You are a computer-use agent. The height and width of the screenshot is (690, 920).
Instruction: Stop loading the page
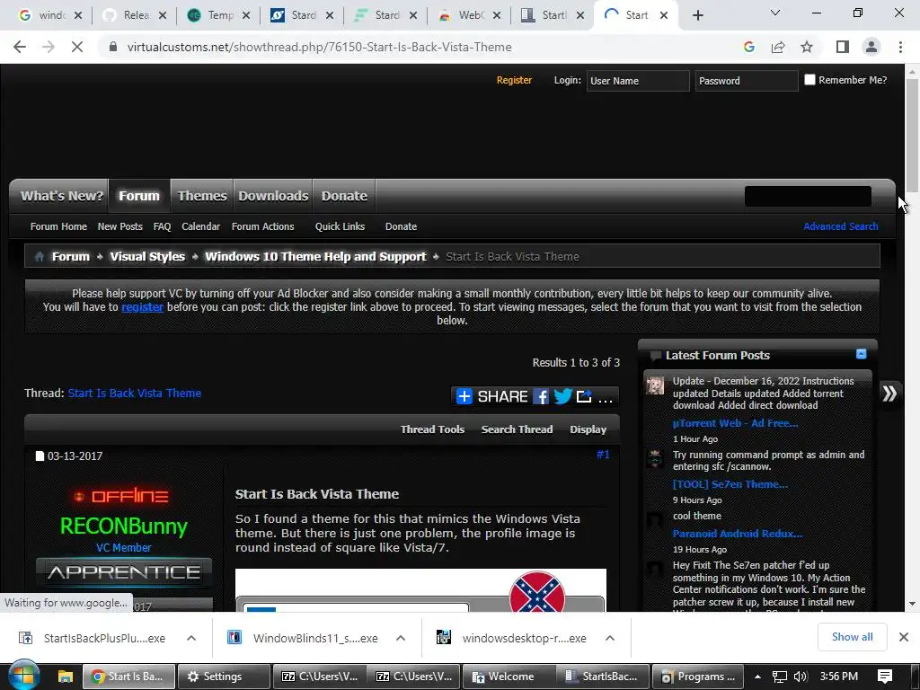pos(77,47)
